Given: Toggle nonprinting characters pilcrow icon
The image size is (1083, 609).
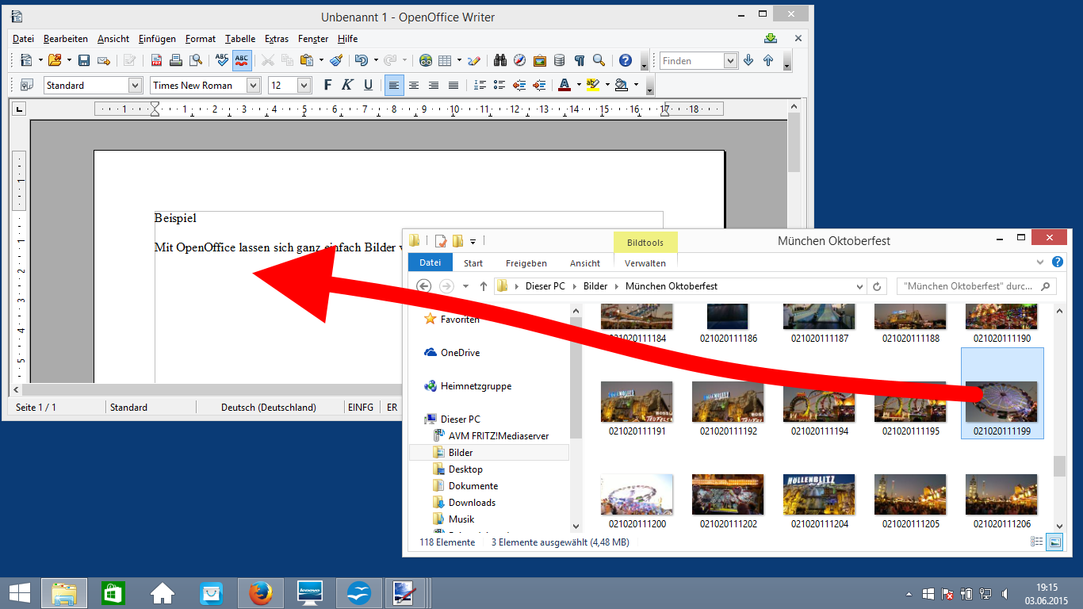Looking at the screenshot, I should point(580,60).
